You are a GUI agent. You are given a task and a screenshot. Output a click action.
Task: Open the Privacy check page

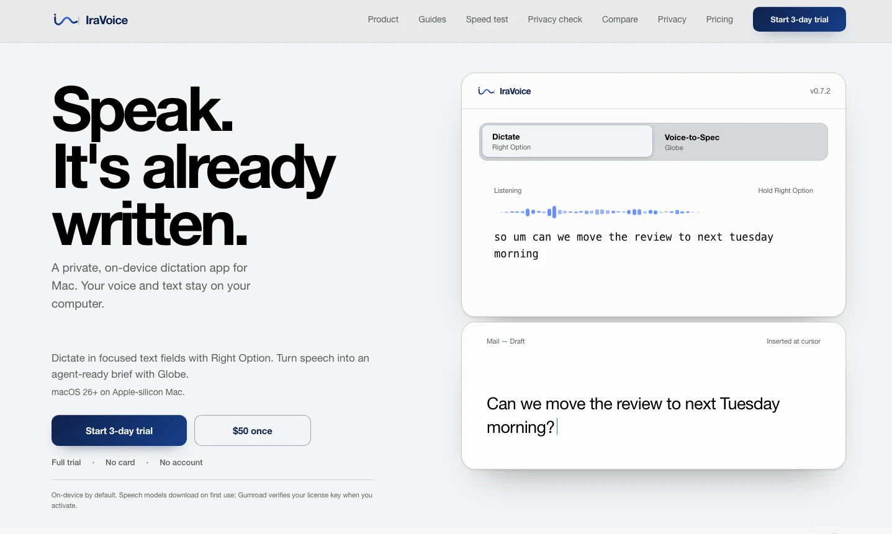(x=555, y=19)
